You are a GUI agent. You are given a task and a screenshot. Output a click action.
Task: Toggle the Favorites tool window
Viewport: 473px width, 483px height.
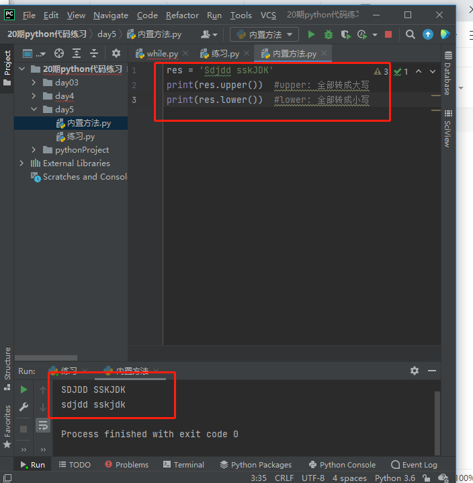(x=7, y=426)
